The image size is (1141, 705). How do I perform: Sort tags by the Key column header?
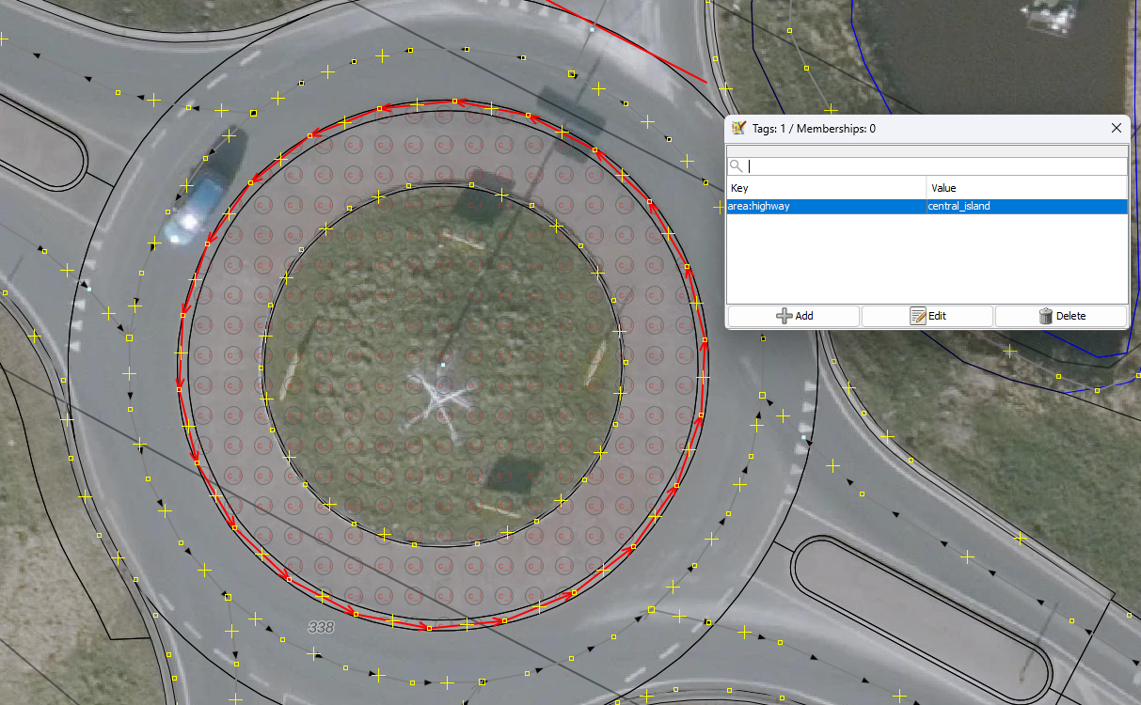tap(826, 188)
